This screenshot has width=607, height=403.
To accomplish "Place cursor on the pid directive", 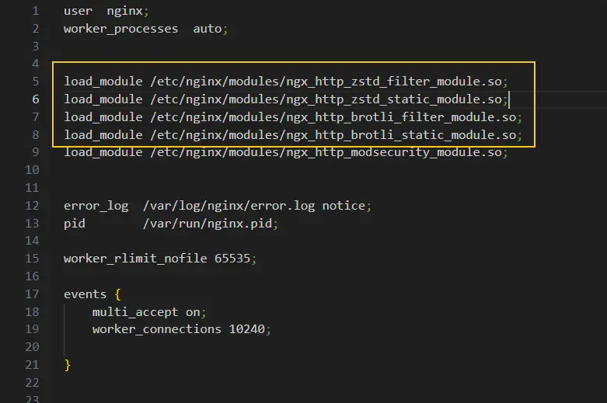I will pos(75,224).
